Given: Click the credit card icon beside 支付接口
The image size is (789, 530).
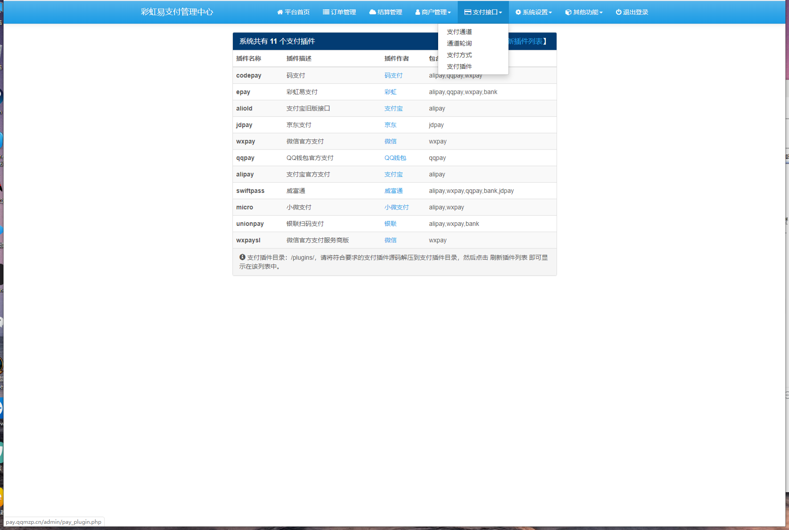Looking at the screenshot, I should (468, 12).
